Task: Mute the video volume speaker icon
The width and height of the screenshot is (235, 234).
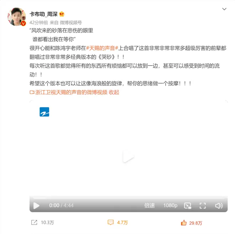Action: pos(219,205)
